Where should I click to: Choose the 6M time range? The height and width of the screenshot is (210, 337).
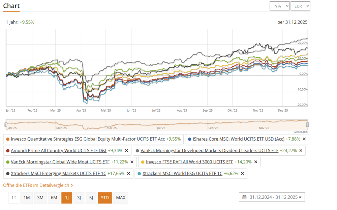pyautogui.click(x=54, y=198)
